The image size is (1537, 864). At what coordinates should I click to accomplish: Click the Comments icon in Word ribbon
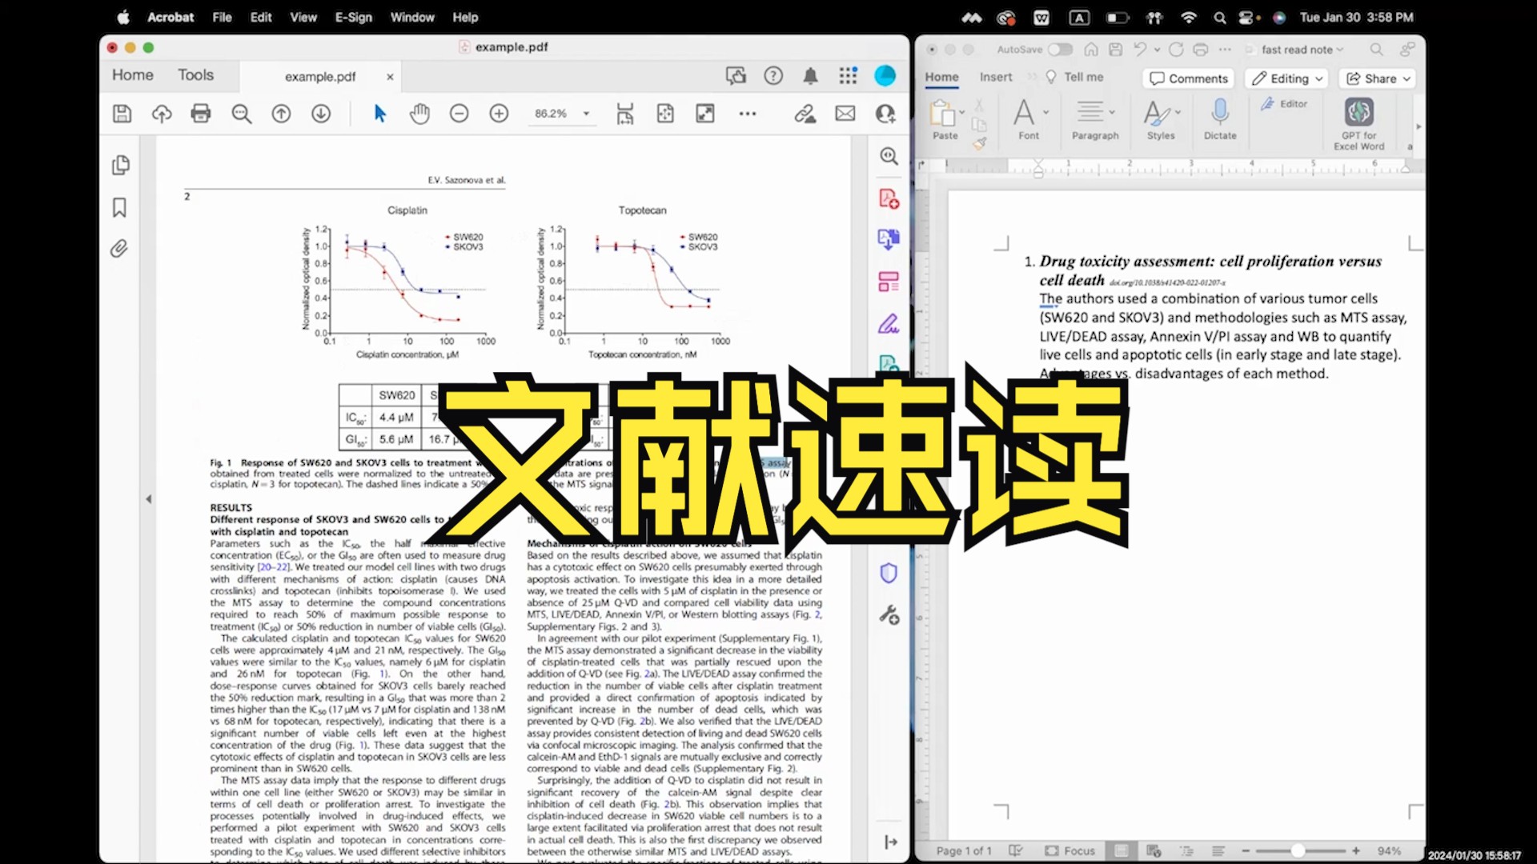point(1189,78)
